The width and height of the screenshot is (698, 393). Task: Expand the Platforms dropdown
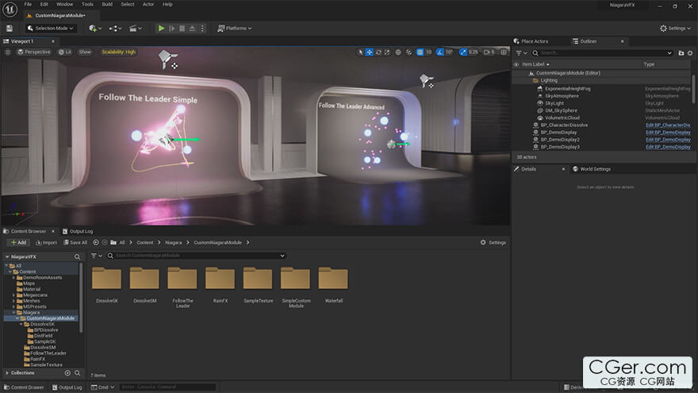(x=234, y=28)
